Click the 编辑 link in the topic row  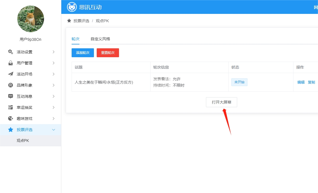[x=301, y=82]
